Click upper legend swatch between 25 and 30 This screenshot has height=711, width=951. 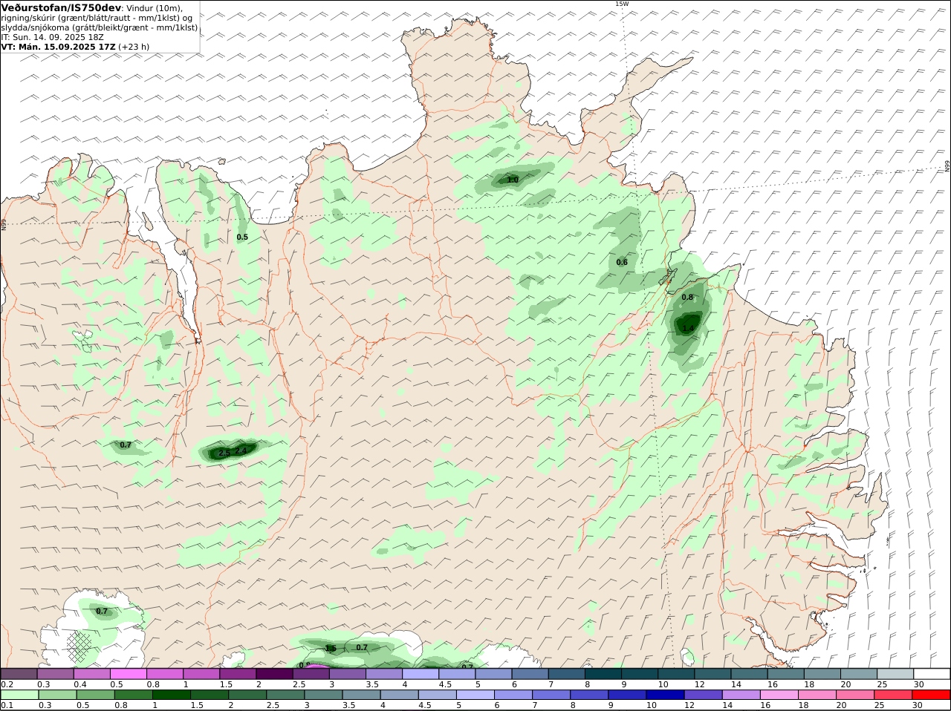coord(895,674)
